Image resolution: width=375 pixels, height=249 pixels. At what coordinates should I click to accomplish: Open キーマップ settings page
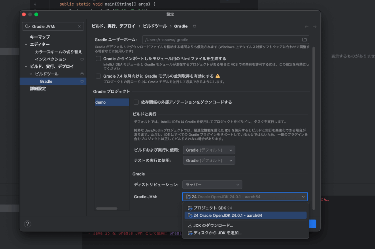point(40,37)
